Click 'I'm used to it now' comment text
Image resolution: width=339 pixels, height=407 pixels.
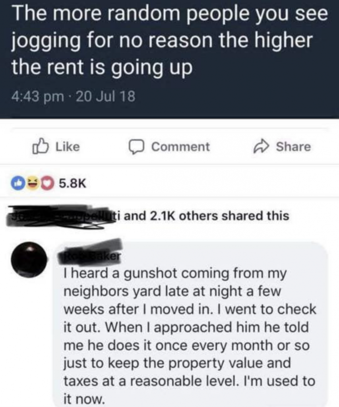[x=190, y=390]
